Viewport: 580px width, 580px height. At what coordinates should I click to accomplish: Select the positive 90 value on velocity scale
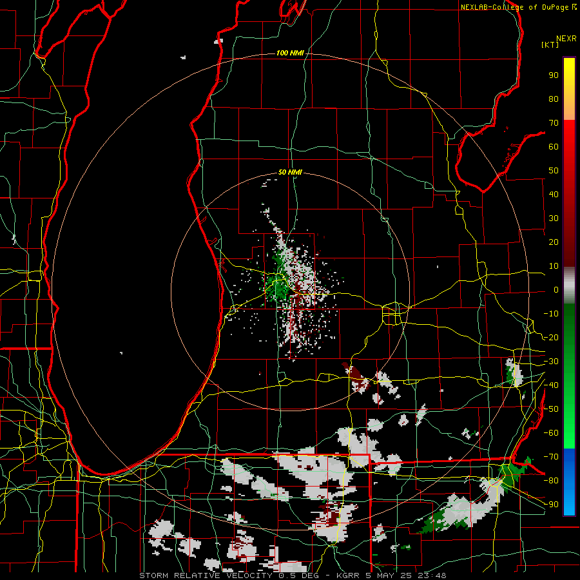tap(554, 75)
